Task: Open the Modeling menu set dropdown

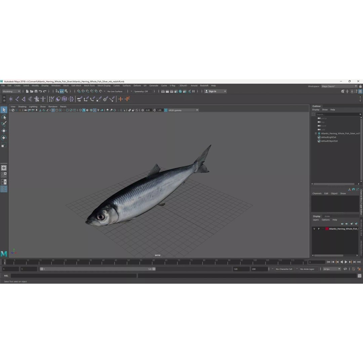Action: pos(11,91)
